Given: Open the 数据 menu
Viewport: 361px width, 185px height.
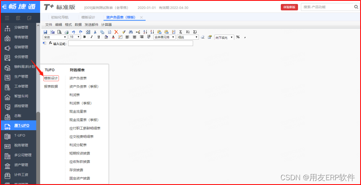Looking at the screenshot, I should 78,24.
